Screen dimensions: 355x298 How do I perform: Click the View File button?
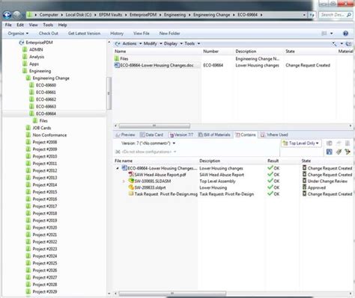[142, 34]
